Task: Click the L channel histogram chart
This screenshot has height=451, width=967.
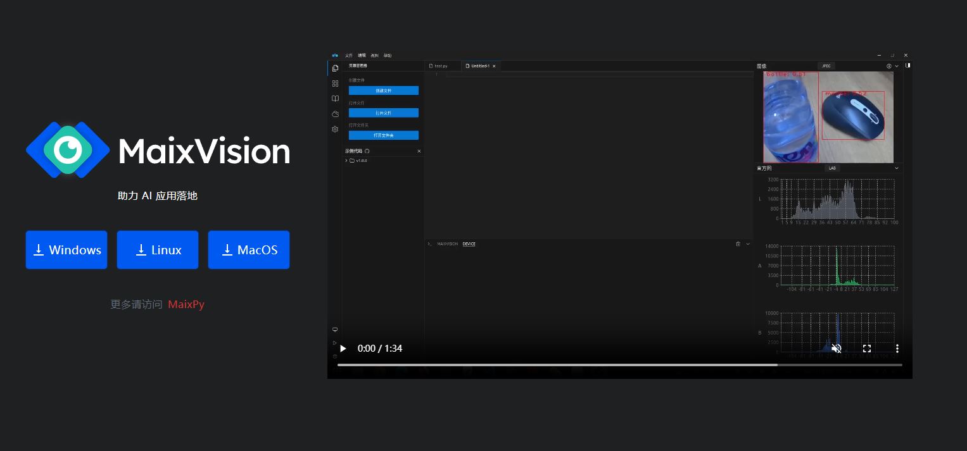Action: 838,199
